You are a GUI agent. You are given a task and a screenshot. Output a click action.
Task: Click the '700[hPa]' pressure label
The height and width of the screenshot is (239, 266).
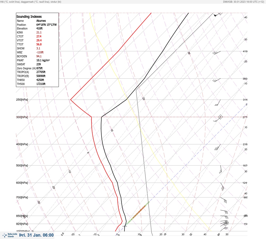click(22, 198)
